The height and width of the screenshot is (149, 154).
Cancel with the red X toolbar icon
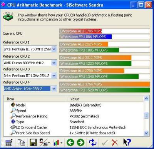click(114, 142)
